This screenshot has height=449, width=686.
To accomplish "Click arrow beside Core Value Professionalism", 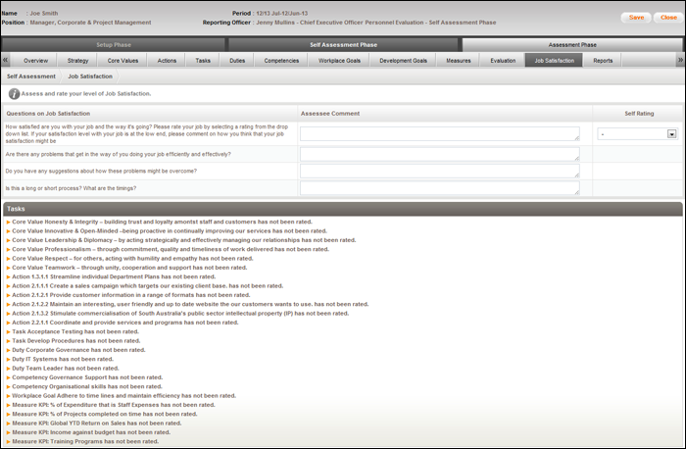I will tap(8, 249).
